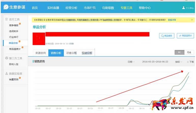Switch to the 来源去向 tab
Viewport: 196px width, 113px height.
40,53
